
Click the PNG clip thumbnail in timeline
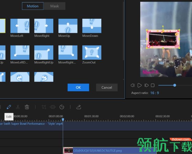point(68,151)
